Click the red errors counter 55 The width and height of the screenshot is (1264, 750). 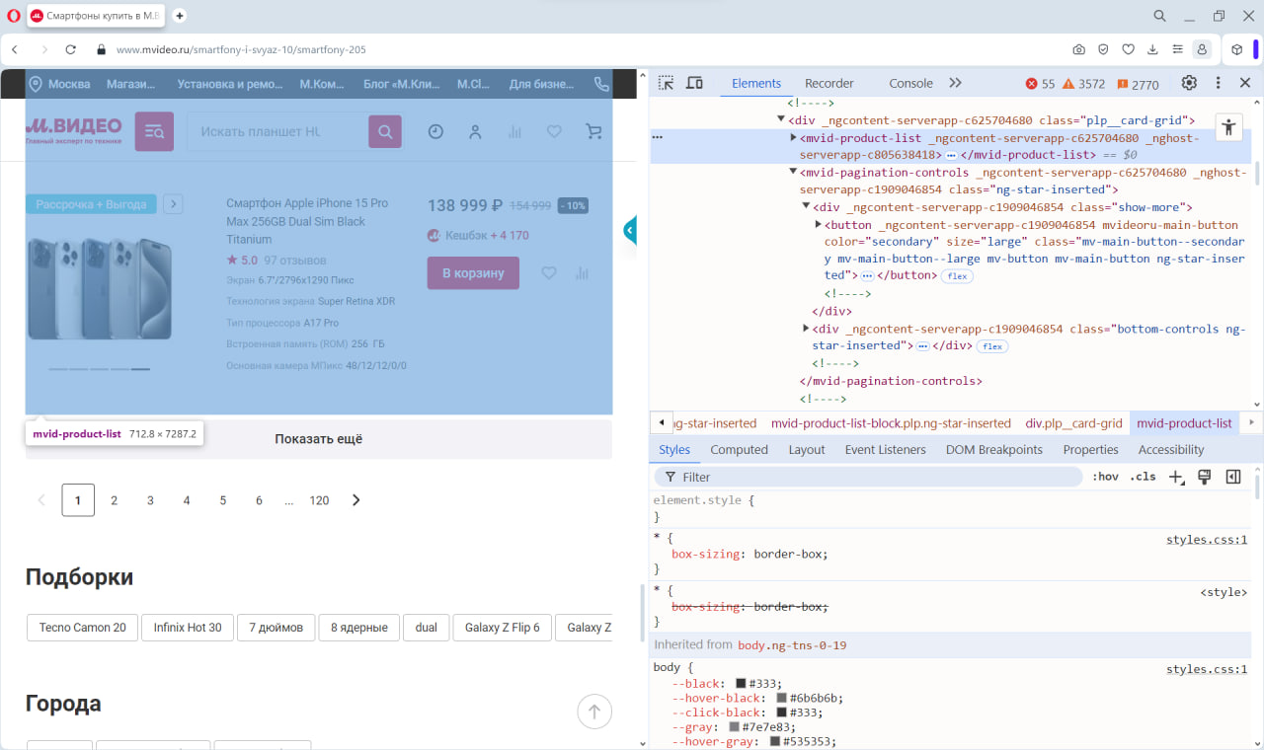[x=1041, y=84]
